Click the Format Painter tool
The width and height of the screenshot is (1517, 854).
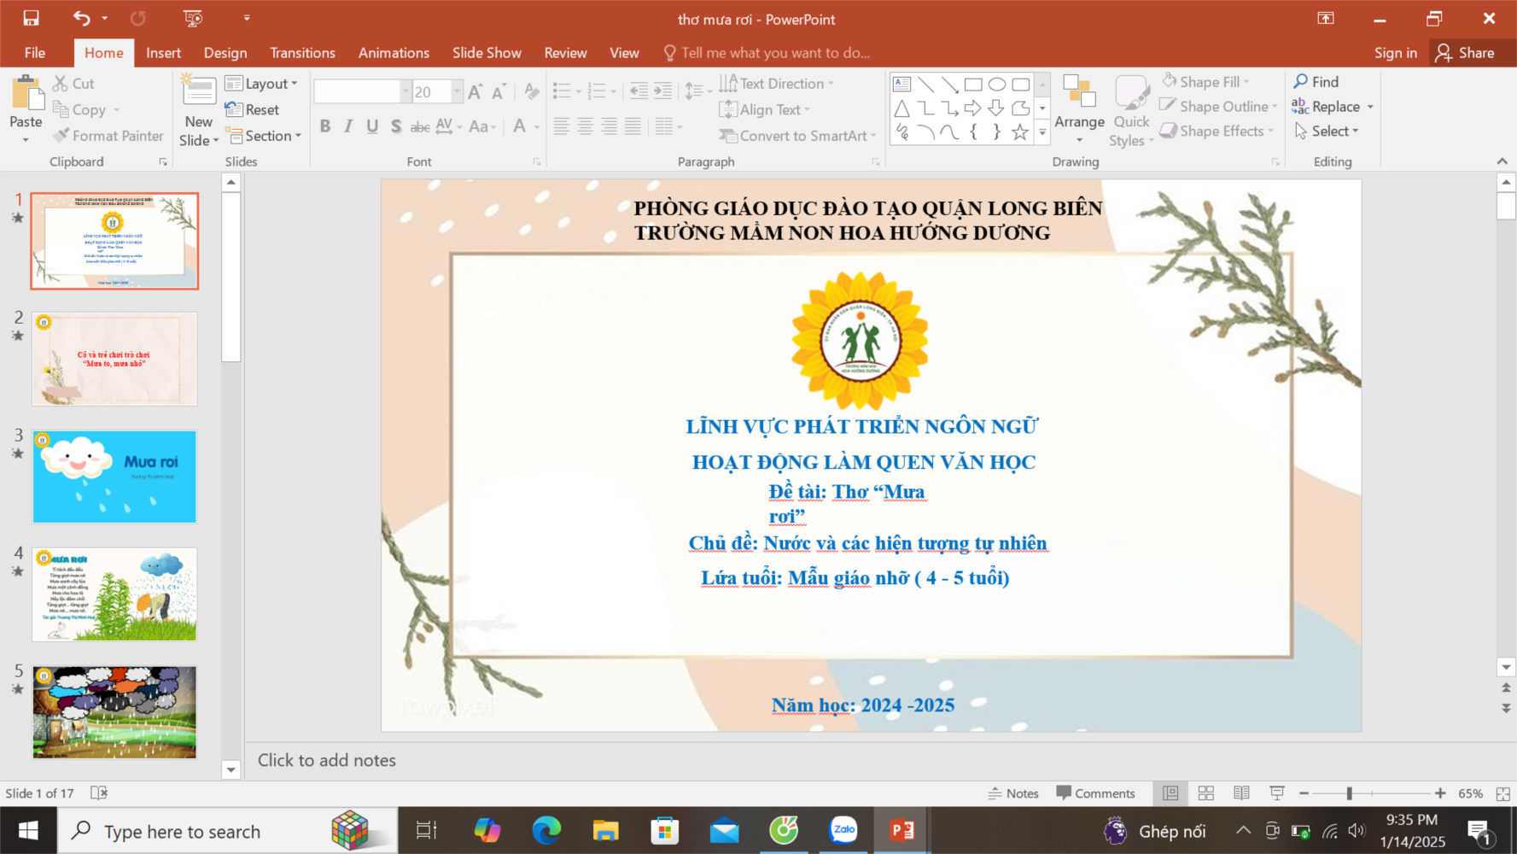tap(108, 136)
